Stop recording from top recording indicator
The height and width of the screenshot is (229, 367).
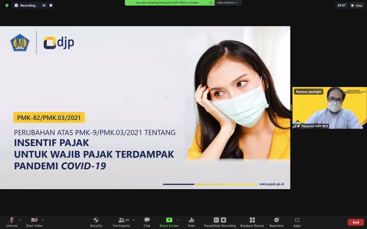51,5
